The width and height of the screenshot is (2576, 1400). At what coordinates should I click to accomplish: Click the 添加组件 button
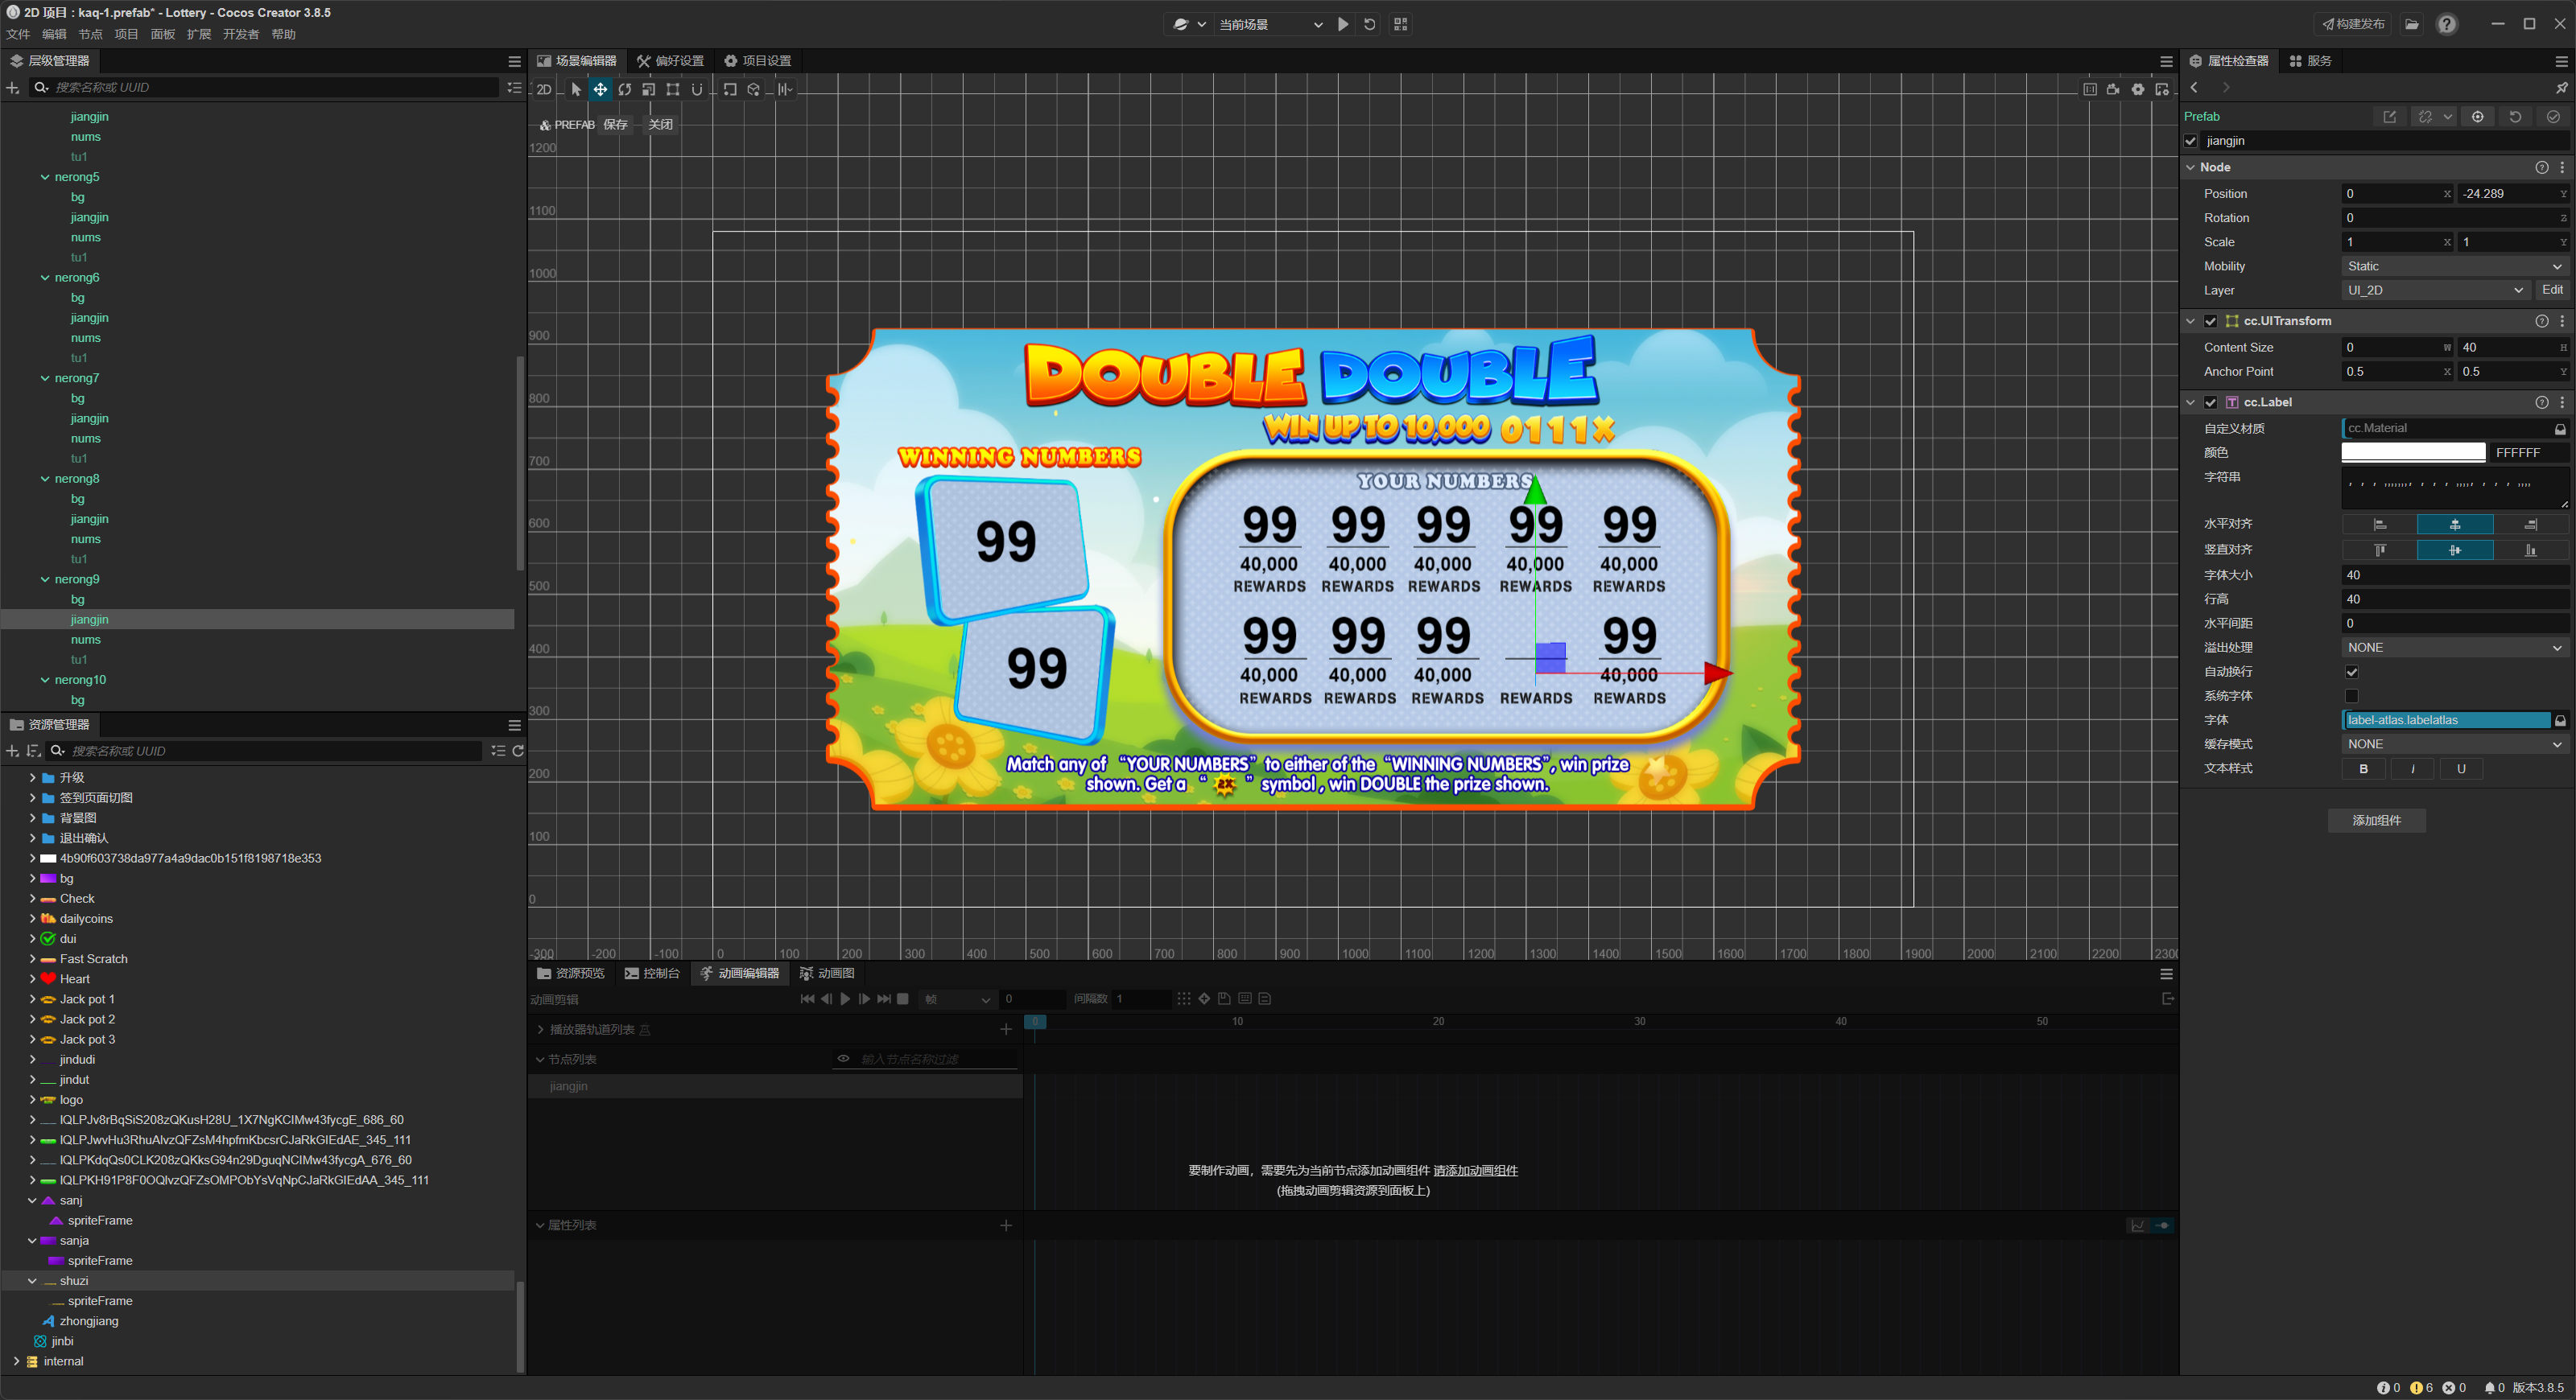click(x=2376, y=821)
